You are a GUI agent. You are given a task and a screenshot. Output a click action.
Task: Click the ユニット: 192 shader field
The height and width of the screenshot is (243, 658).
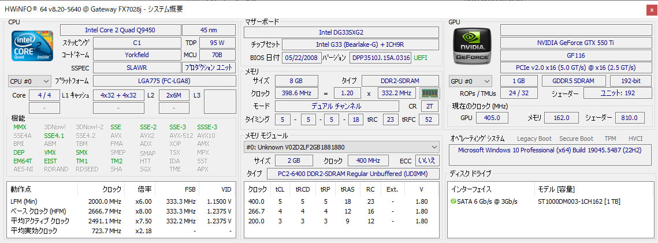(618, 94)
